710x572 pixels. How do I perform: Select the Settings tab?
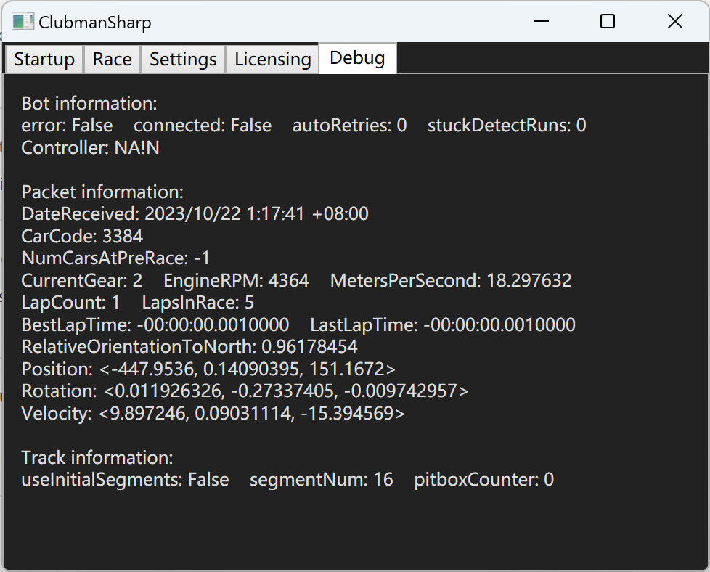click(182, 59)
